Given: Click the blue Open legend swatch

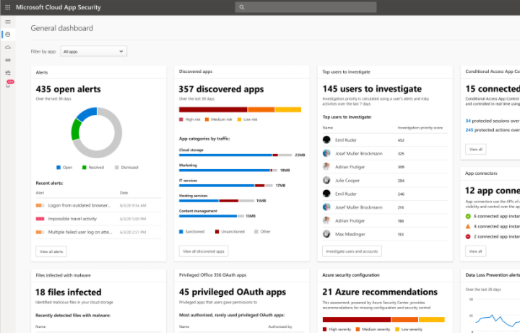Looking at the screenshot, I should pyautogui.click(x=58, y=168).
